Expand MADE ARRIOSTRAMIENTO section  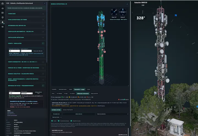click(x=26, y=80)
